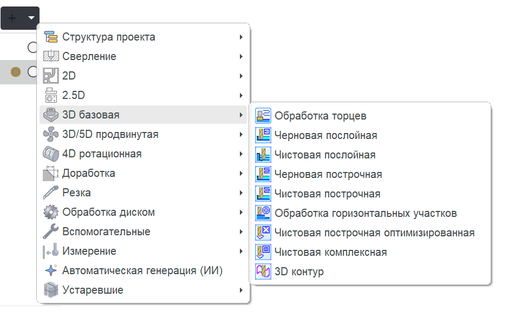
Task: Click the 2D operations icon
Action: [51, 76]
